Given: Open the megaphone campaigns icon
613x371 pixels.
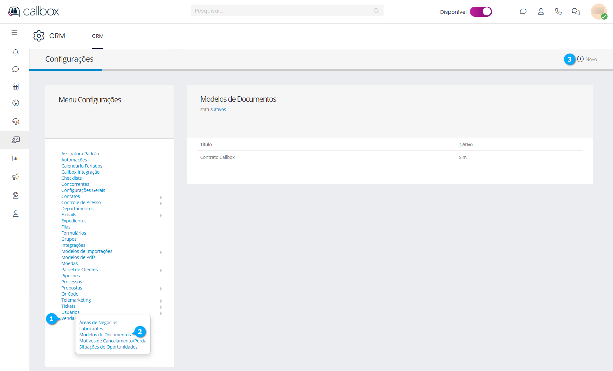Looking at the screenshot, I should pos(15,177).
